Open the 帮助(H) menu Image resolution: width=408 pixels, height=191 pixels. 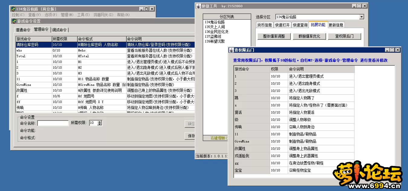click(x=123, y=15)
